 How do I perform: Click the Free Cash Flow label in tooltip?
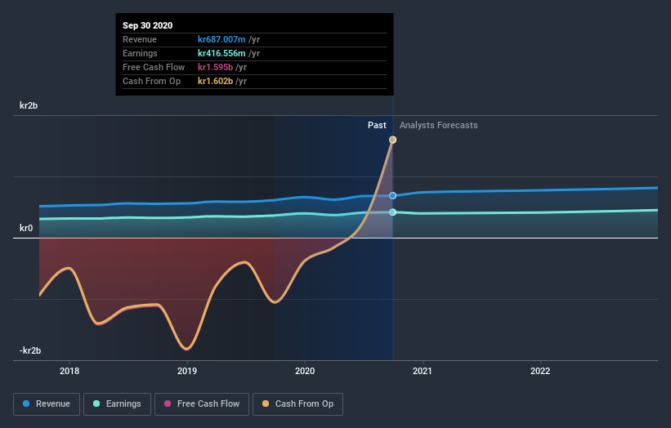(x=154, y=67)
